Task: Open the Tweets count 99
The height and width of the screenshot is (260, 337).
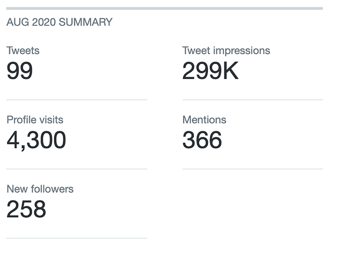Action: (x=20, y=71)
